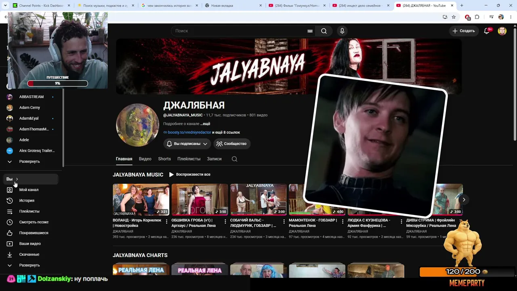Click the Плейлисты sidebar icon
Screen dimensions: 517x291
point(10,211)
